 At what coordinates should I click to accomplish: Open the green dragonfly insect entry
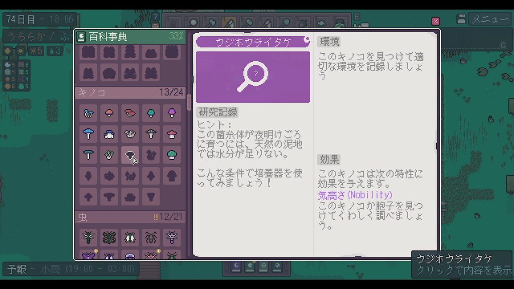[88, 237]
